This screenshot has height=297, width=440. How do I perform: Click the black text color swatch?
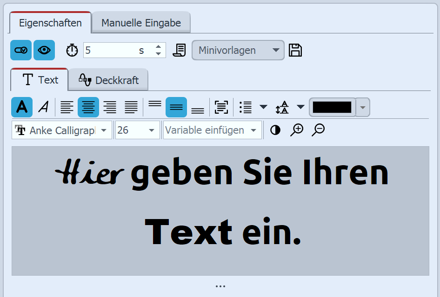pos(332,107)
